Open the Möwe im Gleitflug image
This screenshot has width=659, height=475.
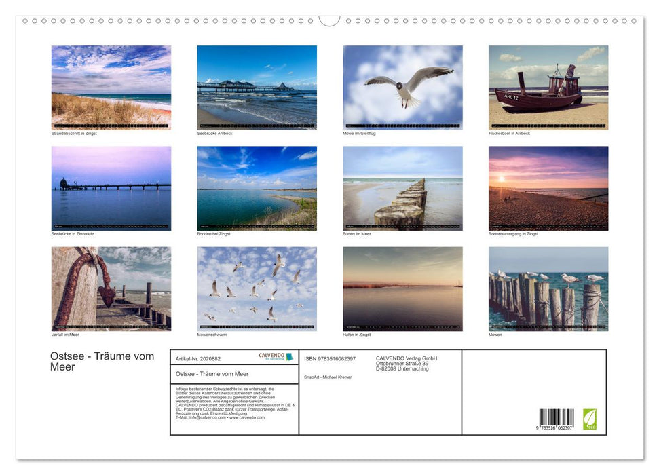point(402,86)
